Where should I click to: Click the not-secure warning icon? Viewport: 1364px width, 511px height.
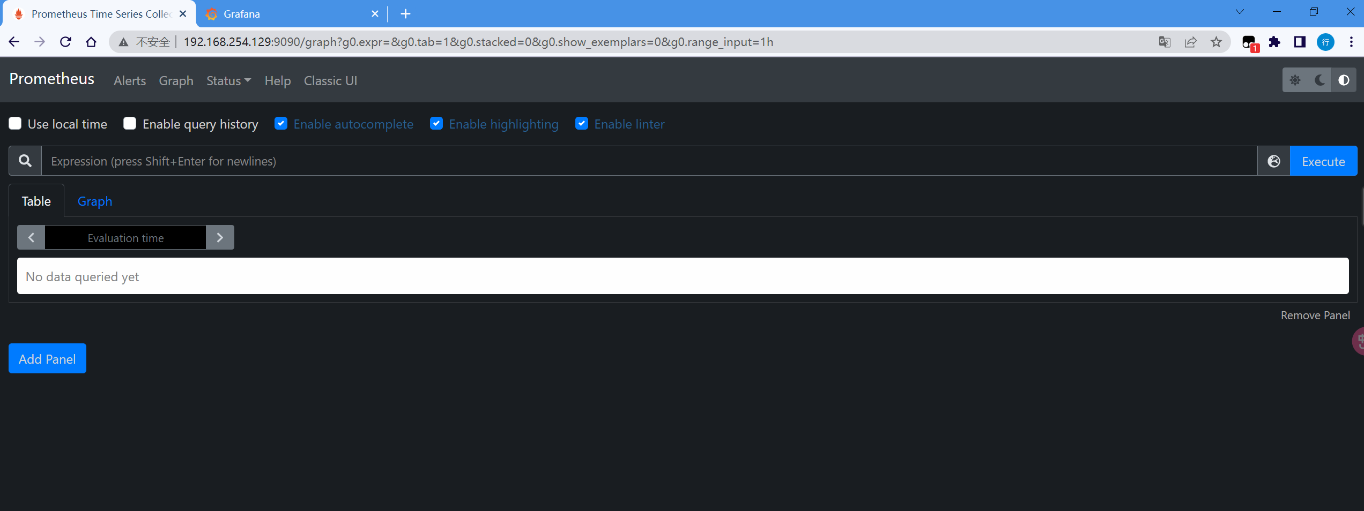tap(124, 42)
